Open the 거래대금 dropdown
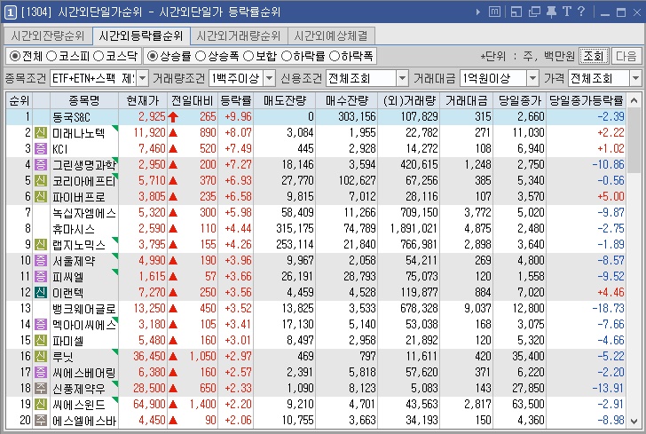This screenshot has height=434, width=646. [x=532, y=78]
